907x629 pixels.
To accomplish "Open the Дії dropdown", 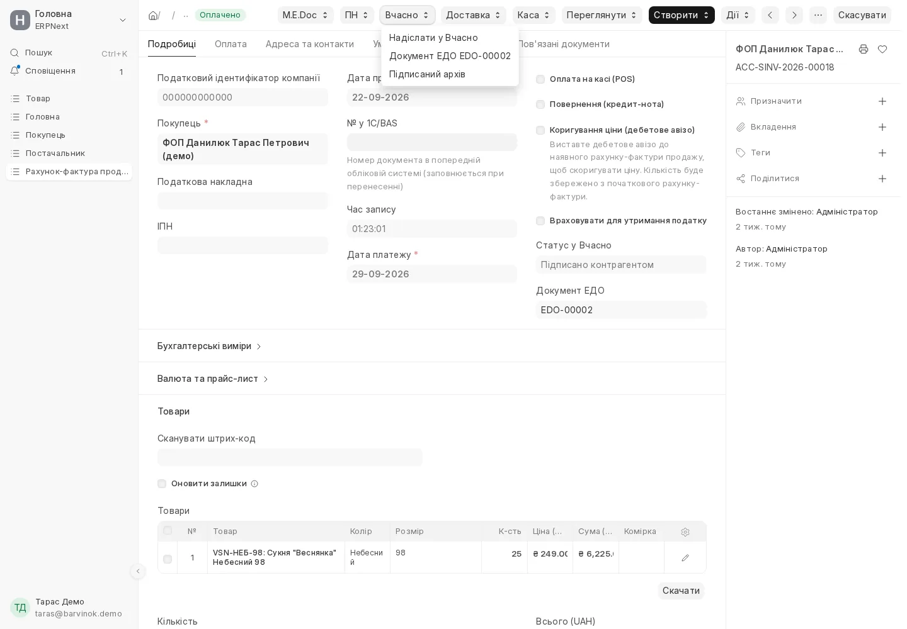I will click(x=738, y=15).
